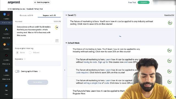176x99 pixels.
Task: Click the 'Demographic Filters' label
Action: click(29, 71)
